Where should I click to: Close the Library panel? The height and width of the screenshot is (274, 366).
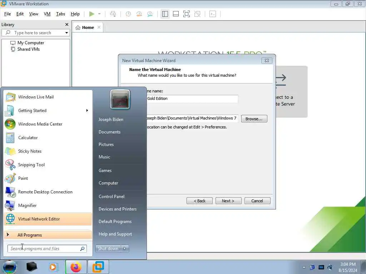click(67, 25)
